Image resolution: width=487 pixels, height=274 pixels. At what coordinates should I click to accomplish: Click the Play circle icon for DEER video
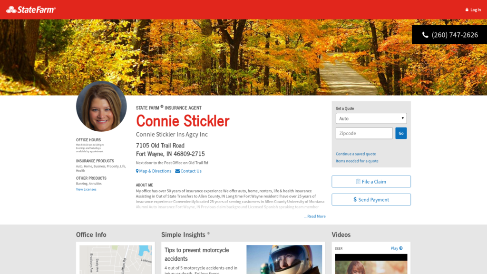[x=401, y=248]
